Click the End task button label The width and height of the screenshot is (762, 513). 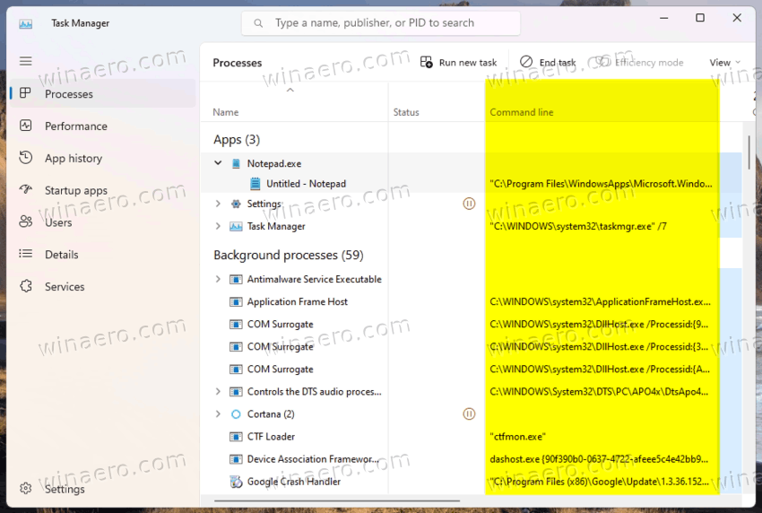click(558, 62)
